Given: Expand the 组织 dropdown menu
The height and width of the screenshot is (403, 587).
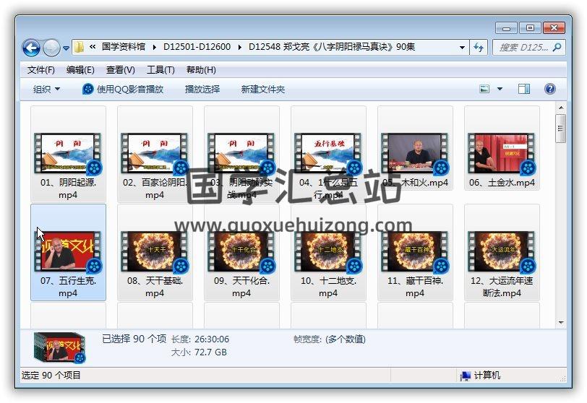Looking at the screenshot, I should (46, 89).
